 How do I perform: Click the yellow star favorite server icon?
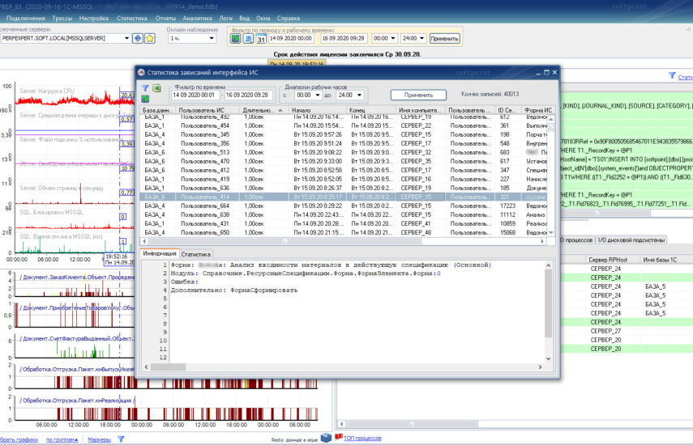pyautogui.click(x=150, y=38)
